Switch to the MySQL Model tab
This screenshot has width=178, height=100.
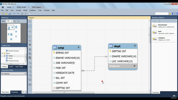(21, 7)
